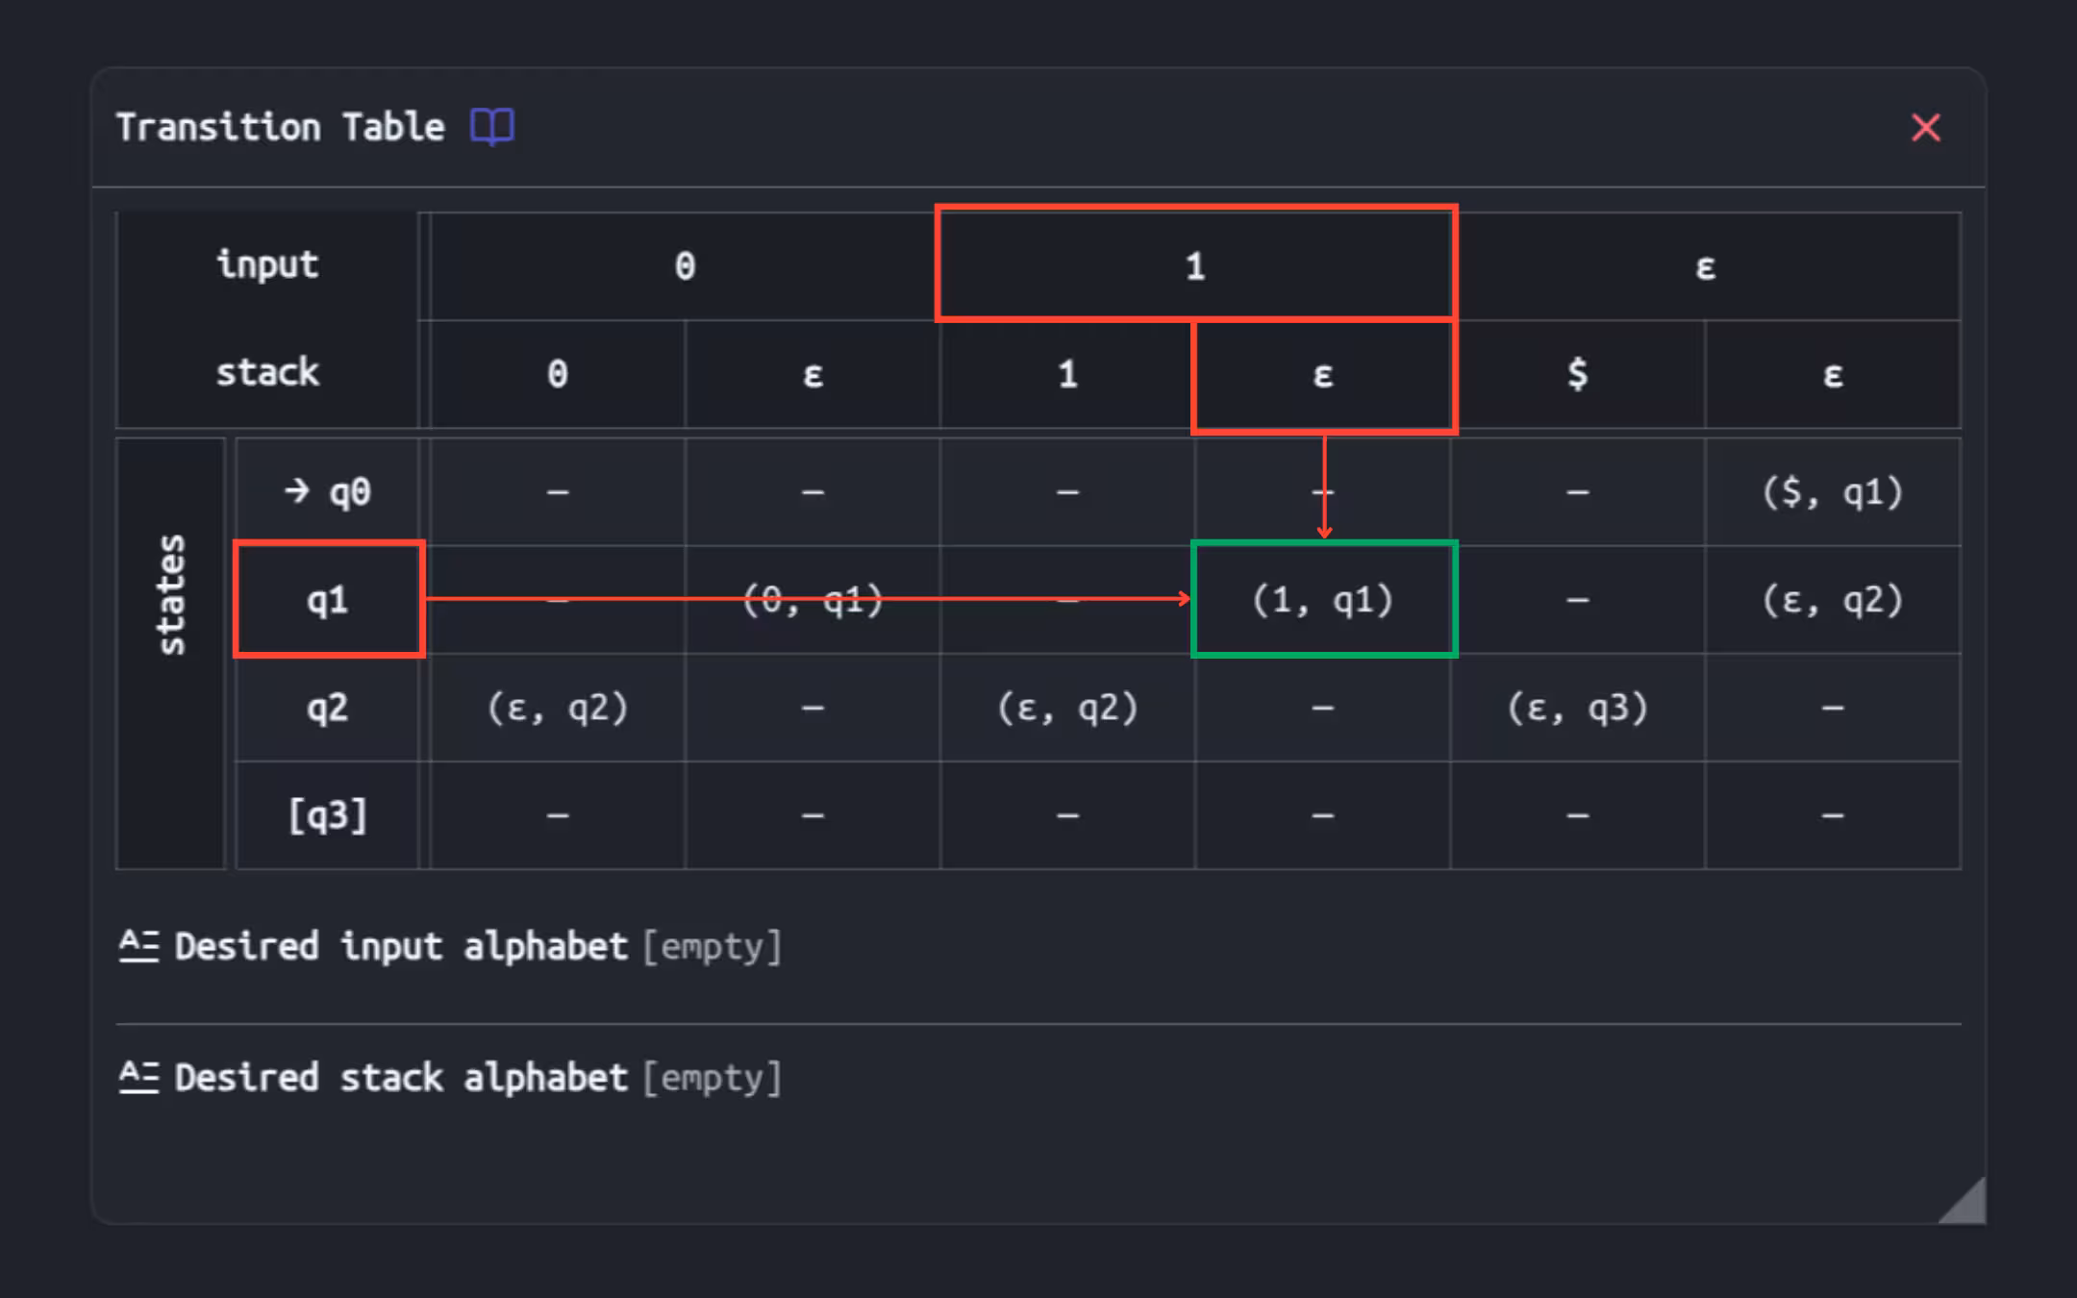Click the stack row label

(x=267, y=372)
